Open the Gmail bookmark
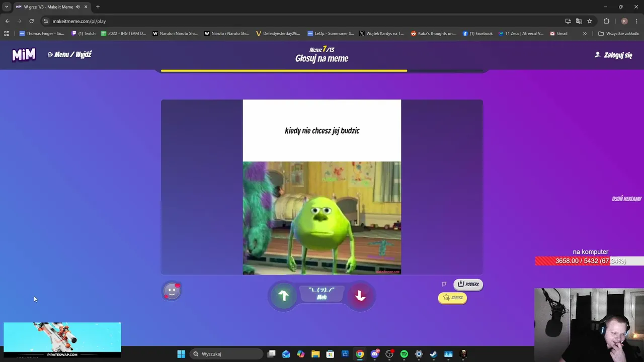Viewport: 644px width, 362px height. pyautogui.click(x=558, y=33)
